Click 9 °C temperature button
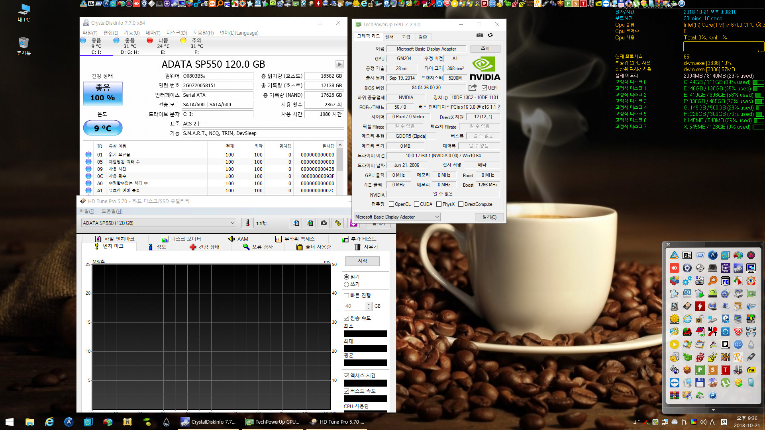Viewport: 765px width, 430px height. 103,128
